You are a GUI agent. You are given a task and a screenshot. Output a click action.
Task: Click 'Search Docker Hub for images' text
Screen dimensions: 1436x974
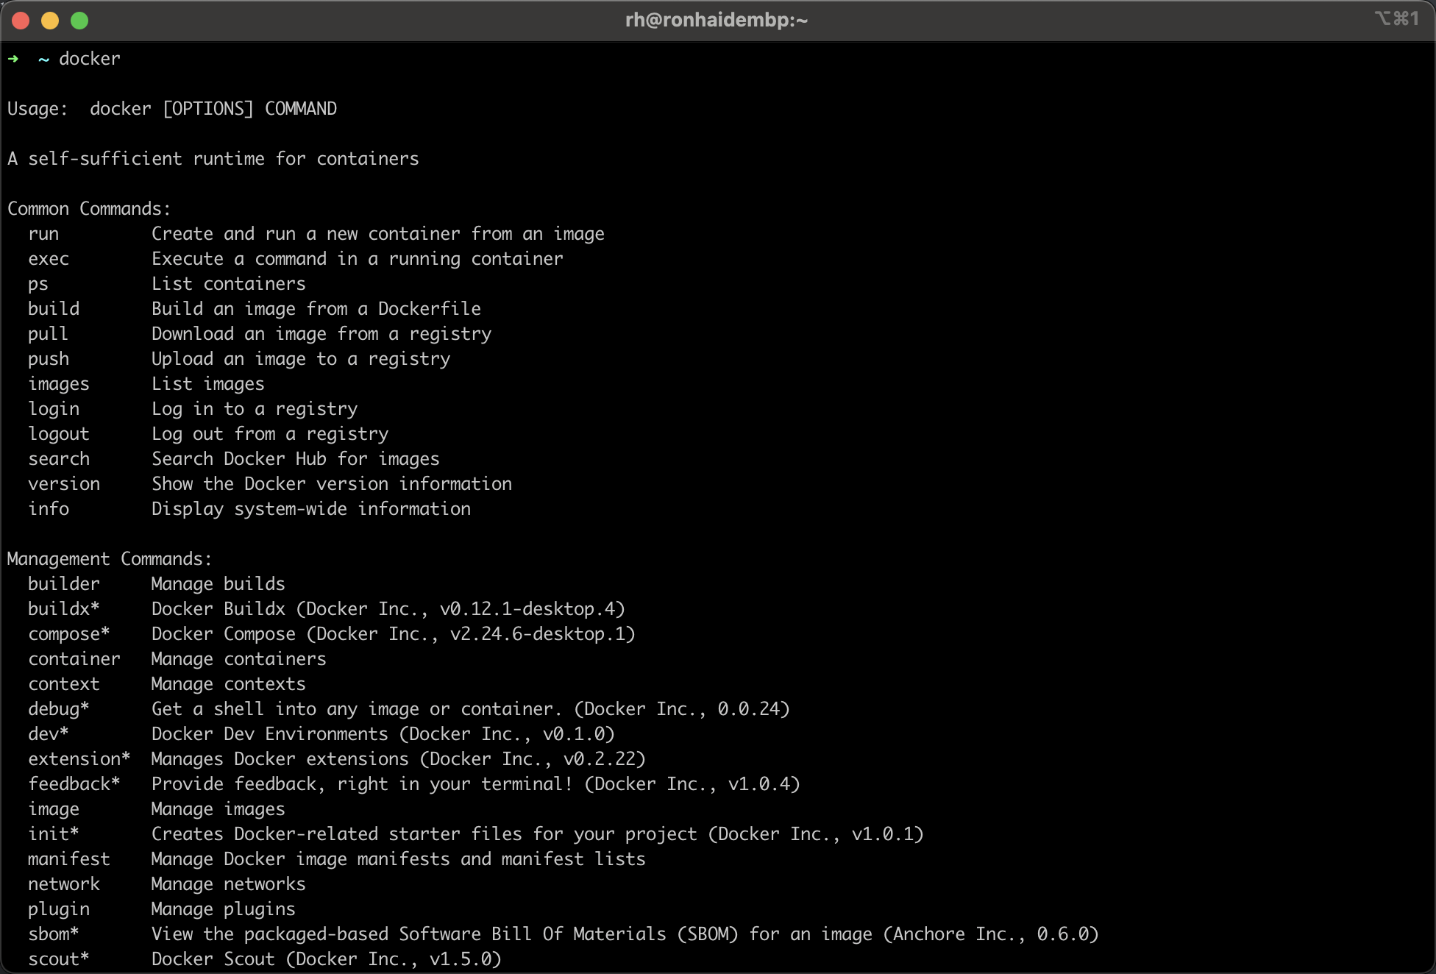tap(296, 459)
